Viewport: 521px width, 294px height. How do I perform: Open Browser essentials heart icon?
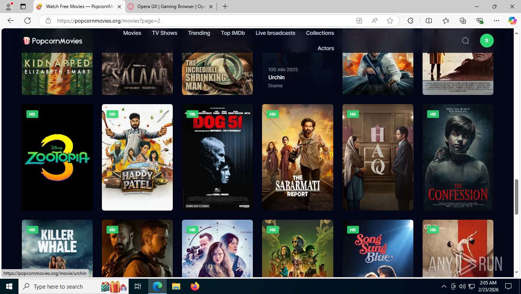point(480,21)
